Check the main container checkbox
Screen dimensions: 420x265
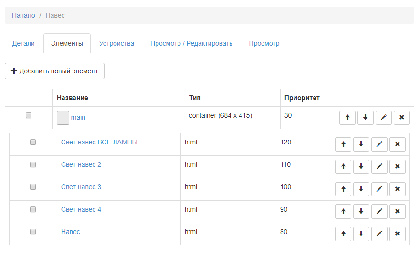tap(29, 115)
